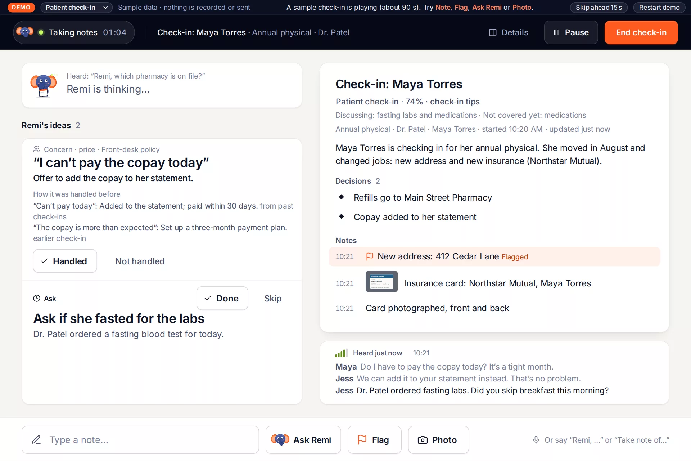Viewport: 691px width, 461px height.
Task: Click the Flag button in the bottom bar
Action: [374, 440]
